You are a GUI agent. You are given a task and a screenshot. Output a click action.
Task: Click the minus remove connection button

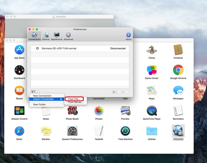coord(37,92)
